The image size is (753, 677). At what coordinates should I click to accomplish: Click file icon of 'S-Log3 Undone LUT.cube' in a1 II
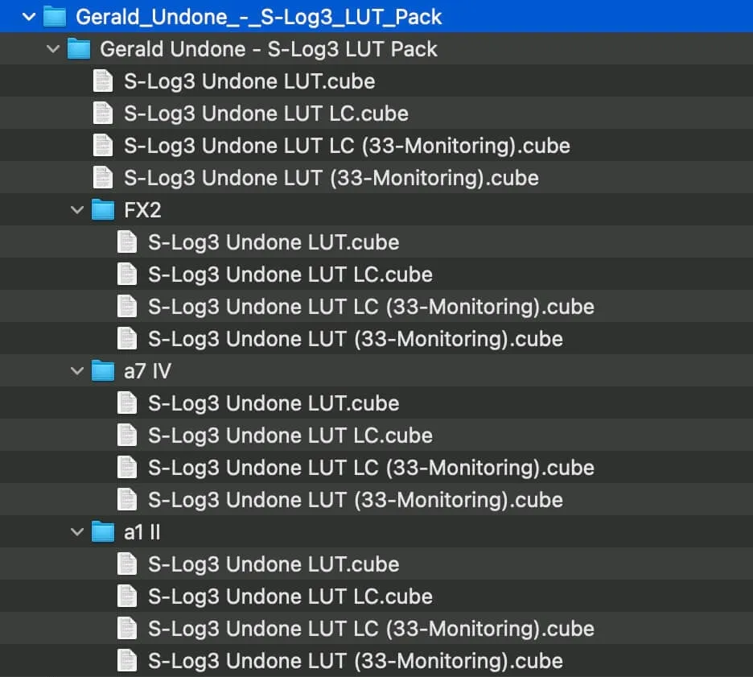pos(126,564)
